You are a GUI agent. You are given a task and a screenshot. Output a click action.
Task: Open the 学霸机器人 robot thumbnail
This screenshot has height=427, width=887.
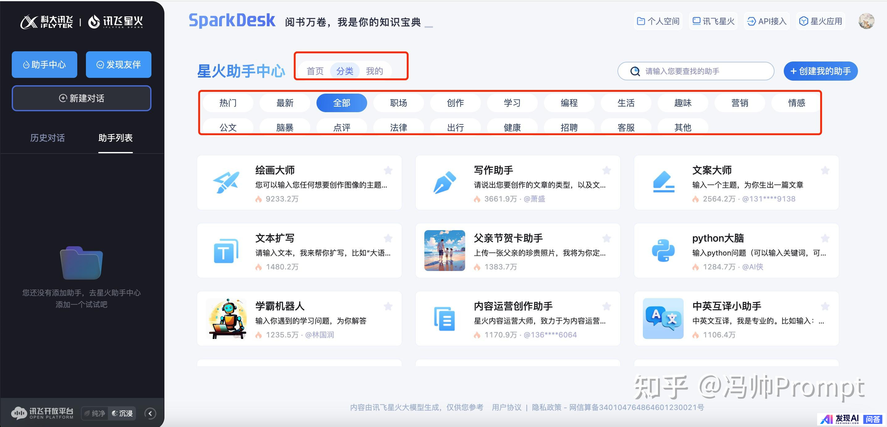pyautogui.click(x=226, y=319)
